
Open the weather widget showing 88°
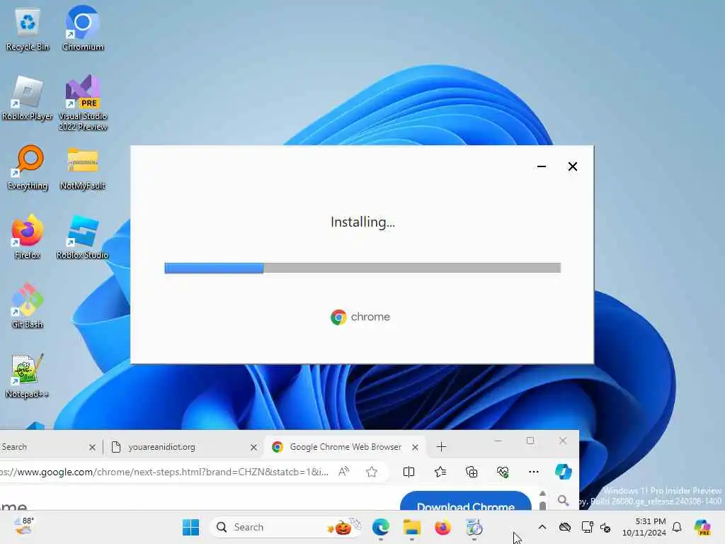[24, 526]
